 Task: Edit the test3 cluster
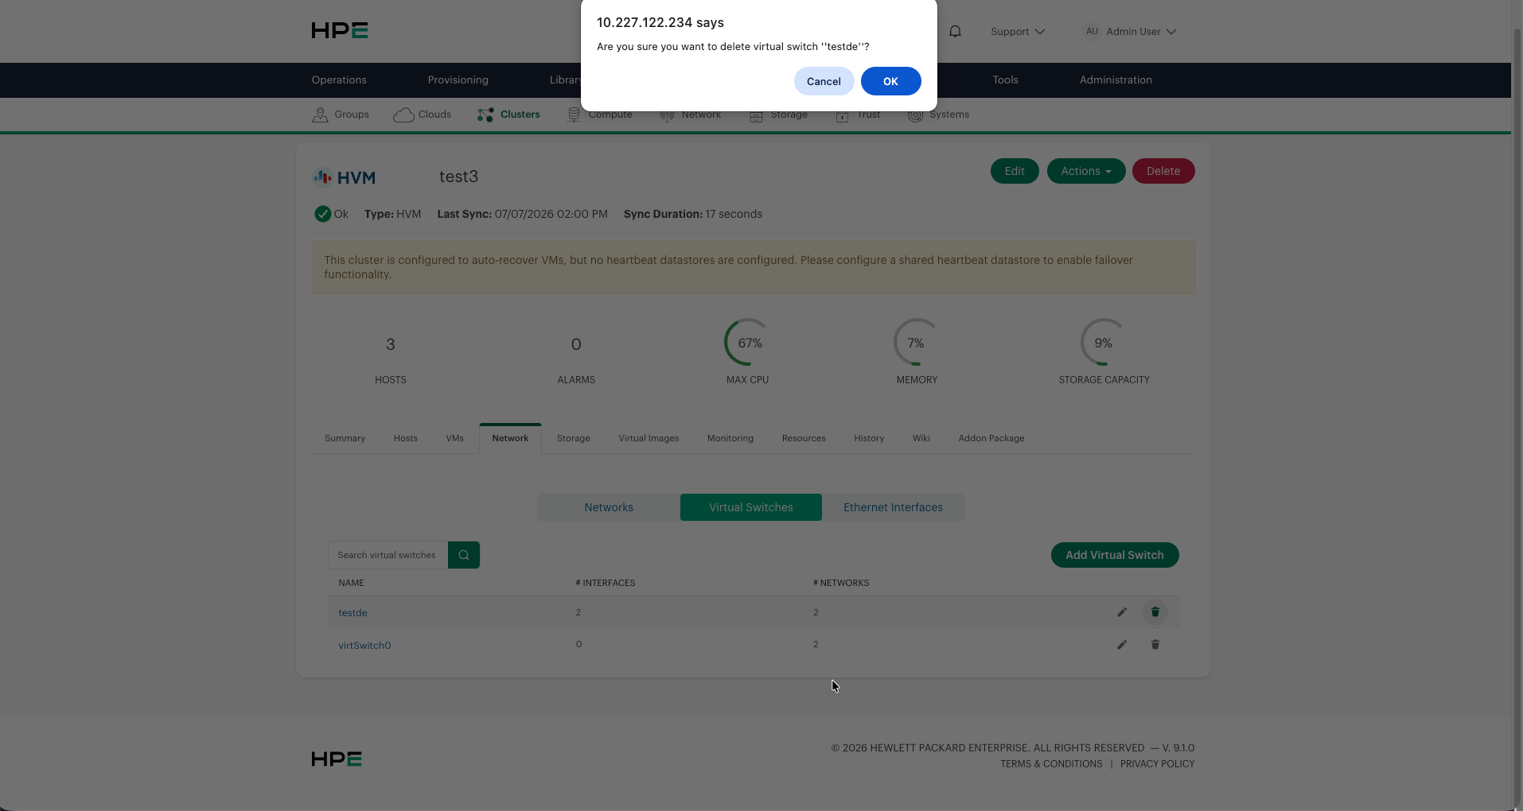coord(1015,171)
